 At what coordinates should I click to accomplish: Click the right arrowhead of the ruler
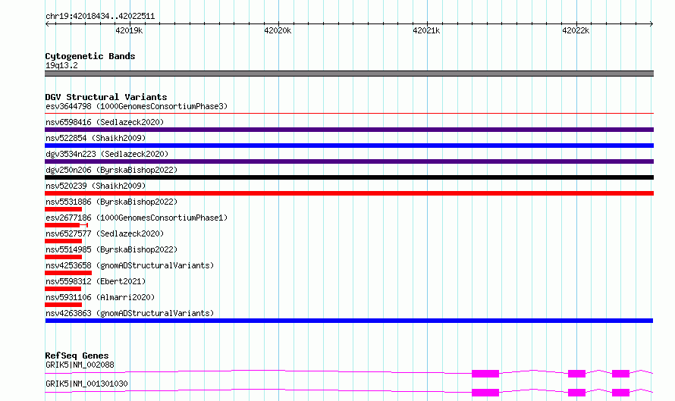point(651,23)
